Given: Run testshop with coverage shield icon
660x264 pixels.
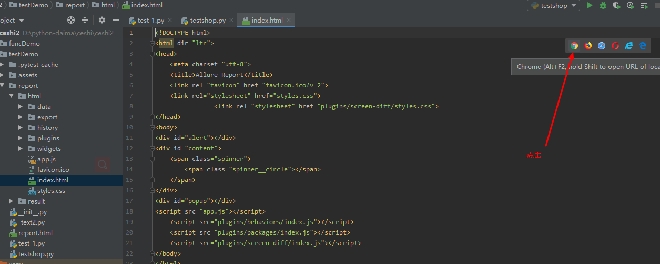Looking at the screenshot, I should [617, 5].
